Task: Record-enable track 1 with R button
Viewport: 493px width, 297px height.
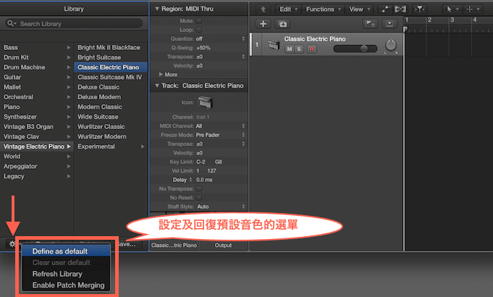Action: coord(311,49)
